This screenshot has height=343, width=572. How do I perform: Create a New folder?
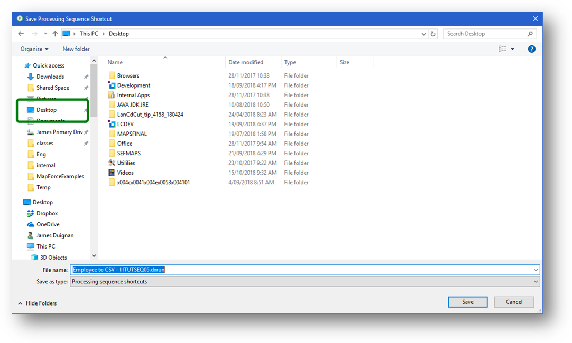[x=76, y=49]
